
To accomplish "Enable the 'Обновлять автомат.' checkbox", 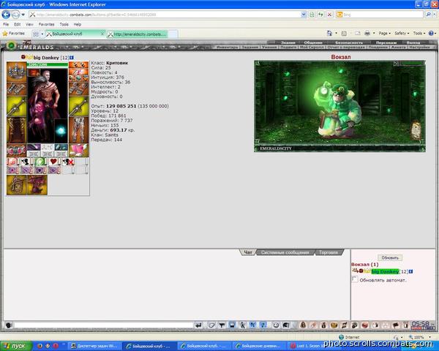I will [354, 279].
